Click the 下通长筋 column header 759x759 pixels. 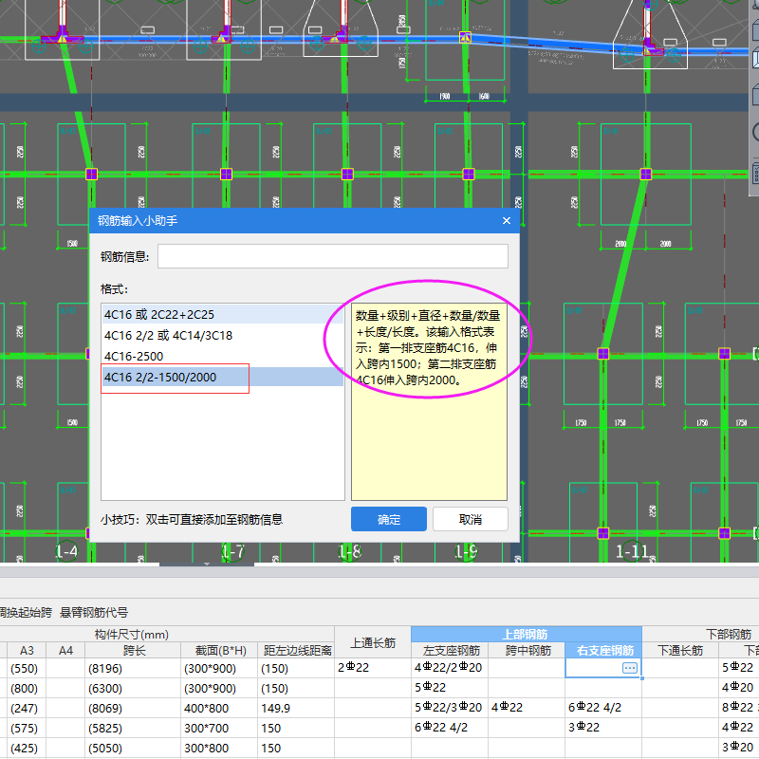pos(680,650)
